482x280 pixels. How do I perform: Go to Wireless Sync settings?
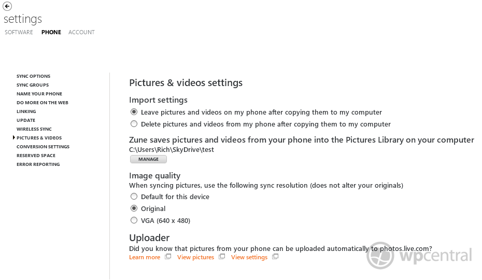click(34, 129)
